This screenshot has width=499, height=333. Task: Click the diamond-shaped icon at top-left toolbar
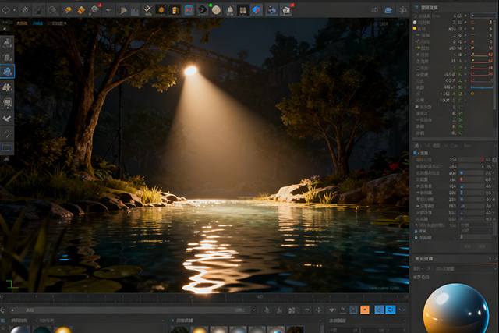(x=6, y=10)
